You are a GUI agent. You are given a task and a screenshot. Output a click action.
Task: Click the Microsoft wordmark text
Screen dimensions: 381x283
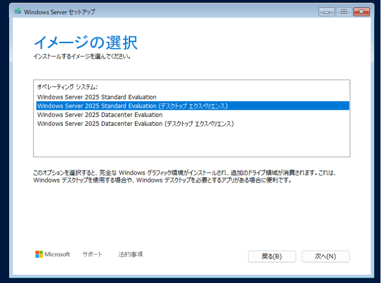pos(57,255)
